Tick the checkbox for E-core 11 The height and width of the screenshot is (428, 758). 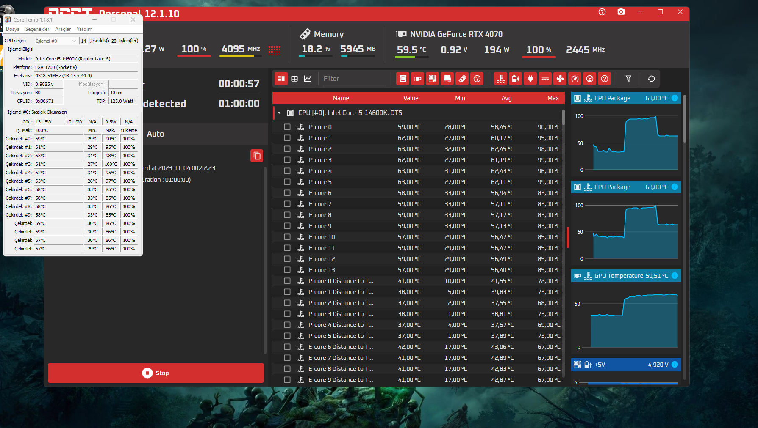click(x=287, y=248)
